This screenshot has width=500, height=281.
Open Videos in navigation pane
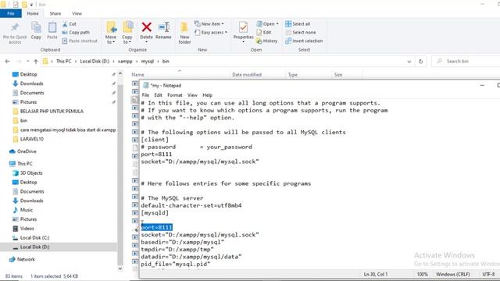coord(23,229)
